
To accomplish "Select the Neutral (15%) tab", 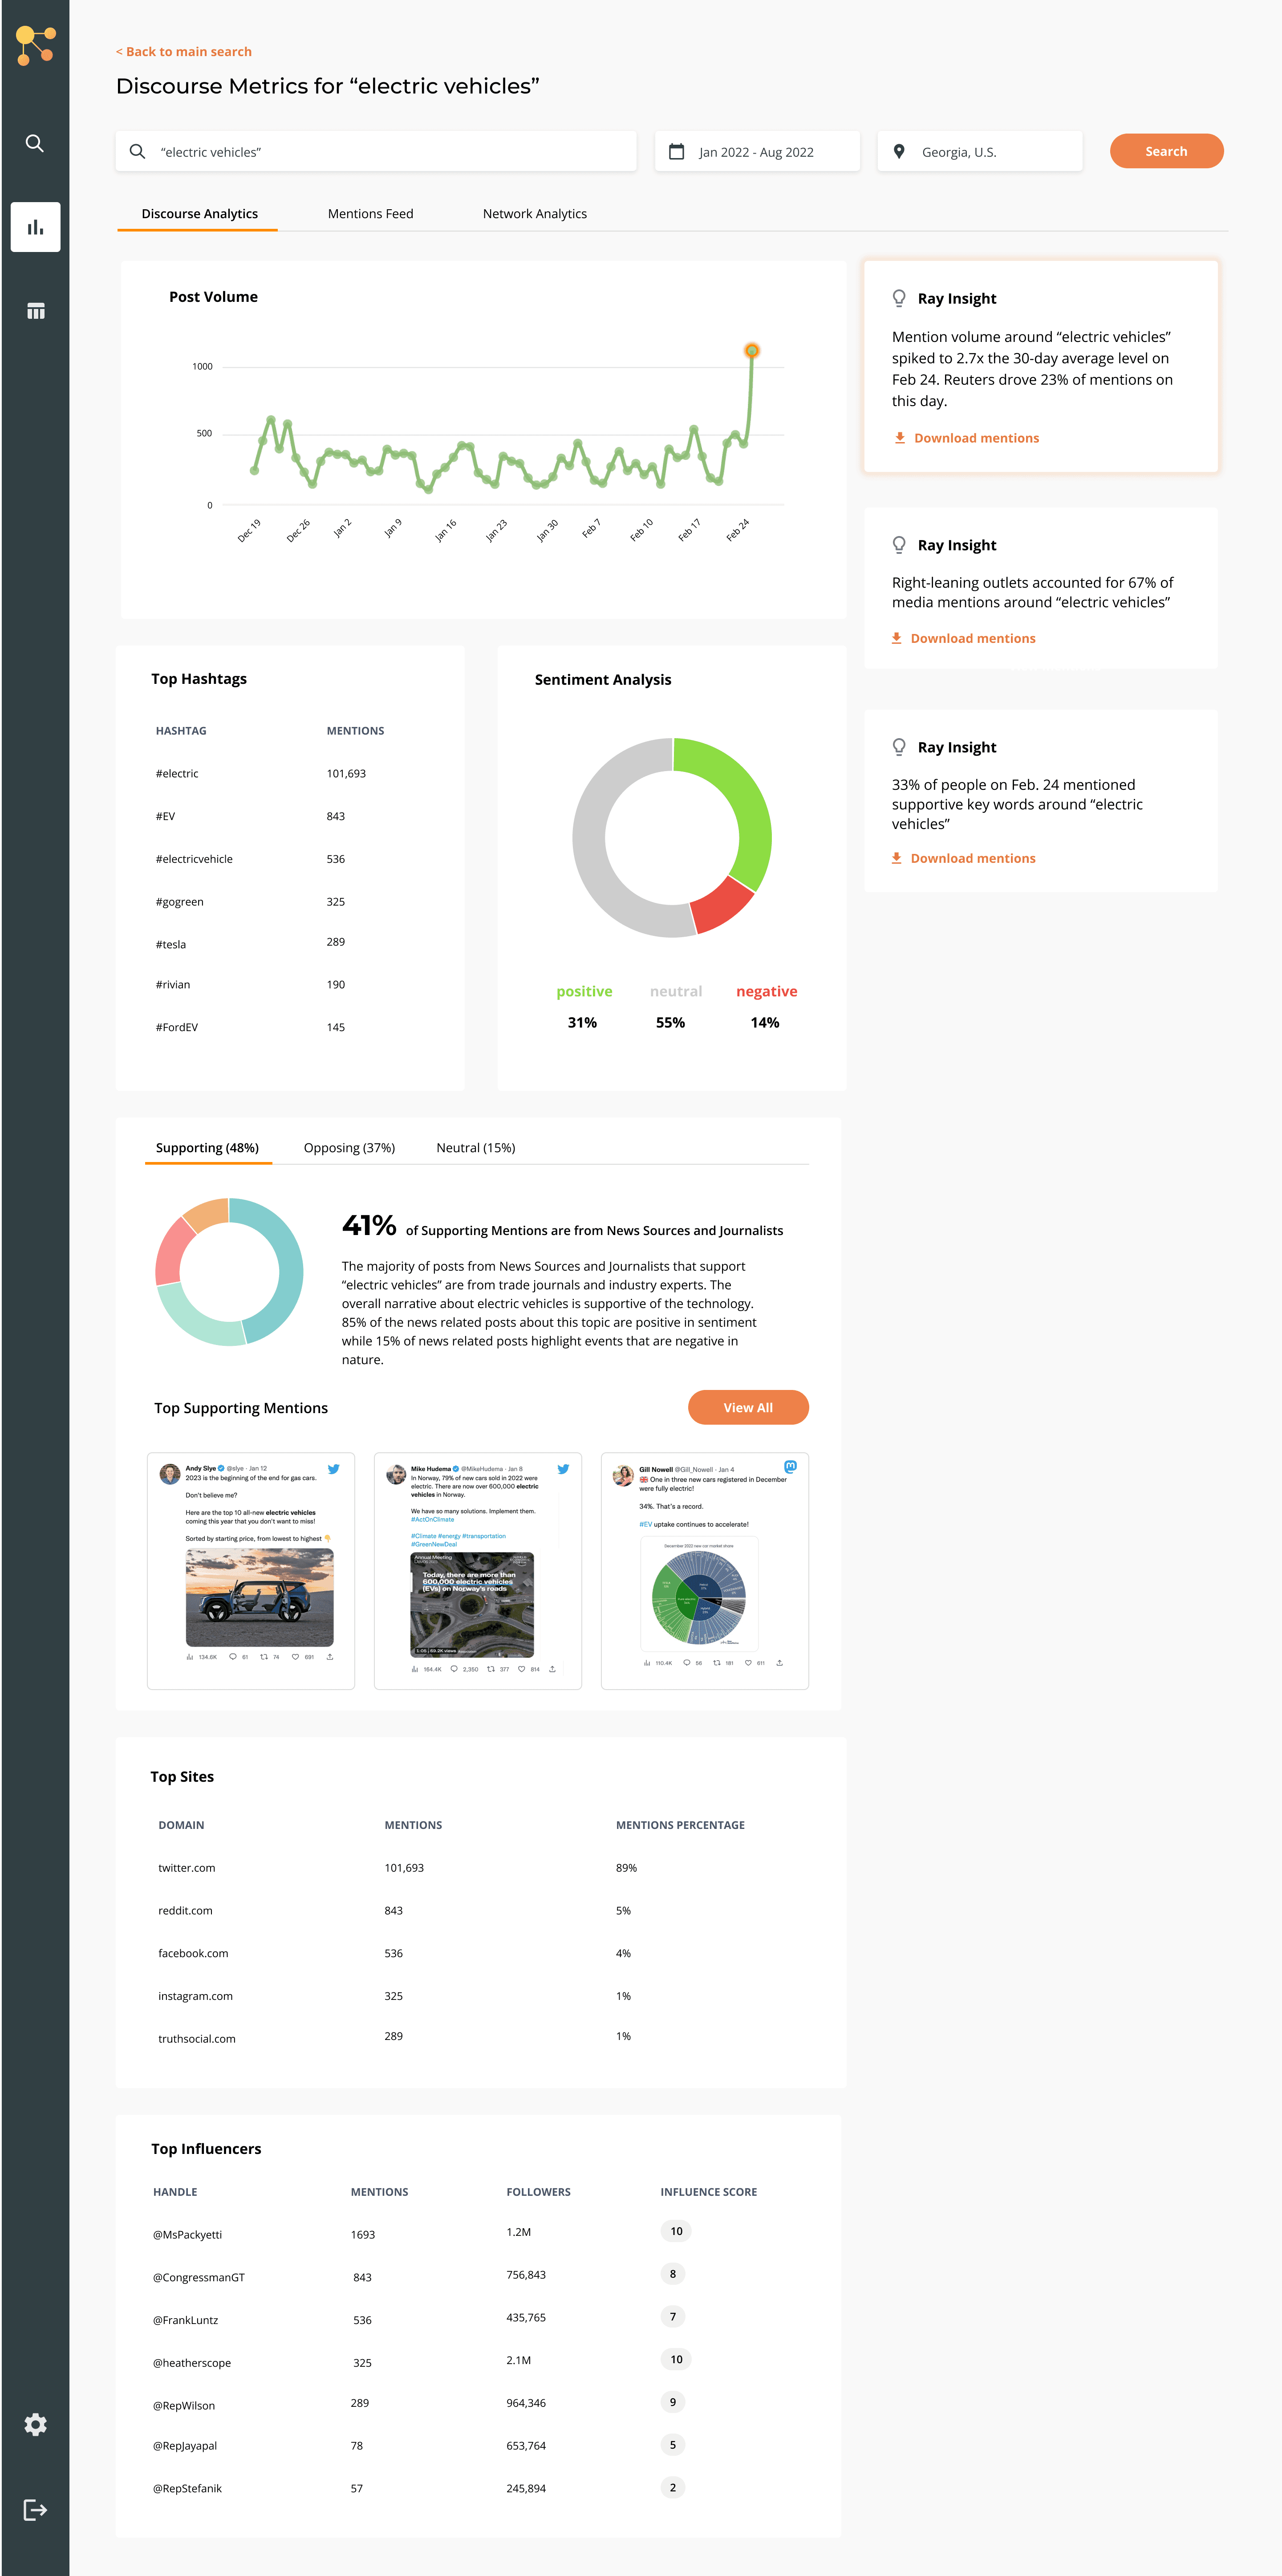I will pyautogui.click(x=475, y=1148).
